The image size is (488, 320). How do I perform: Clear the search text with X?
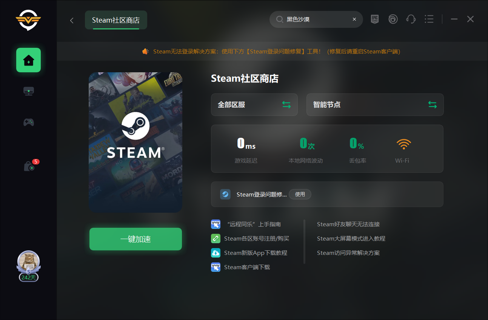coord(354,19)
